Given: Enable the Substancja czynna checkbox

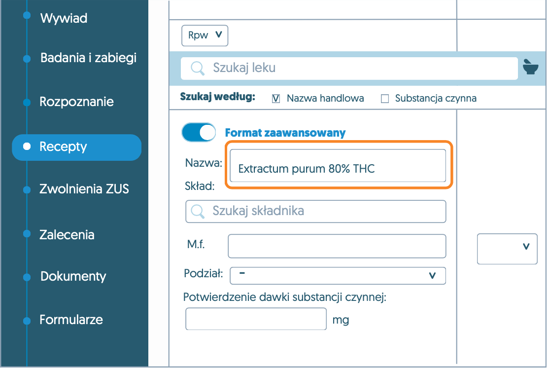Looking at the screenshot, I should [385, 99].
